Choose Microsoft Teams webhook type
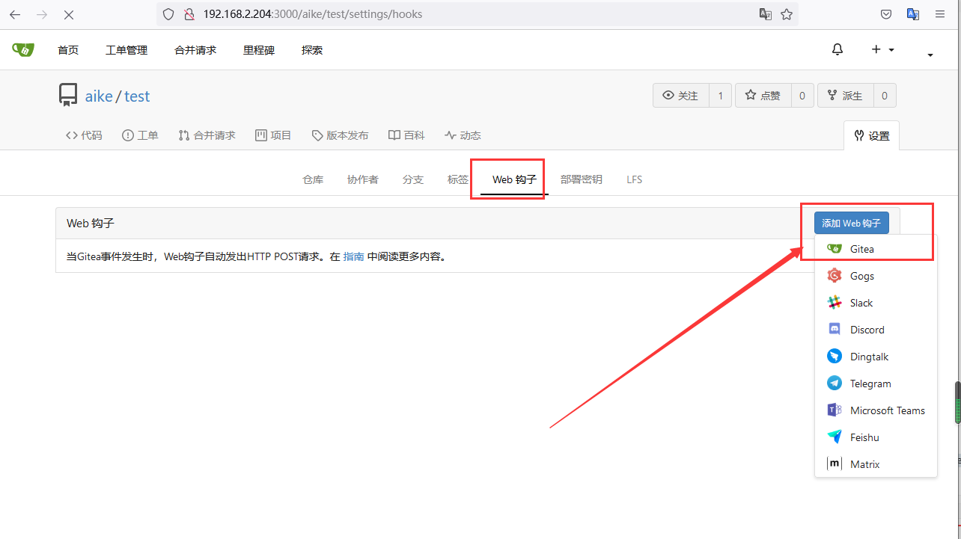This screenshot has width=961, height=539. [x=876, y=410]
